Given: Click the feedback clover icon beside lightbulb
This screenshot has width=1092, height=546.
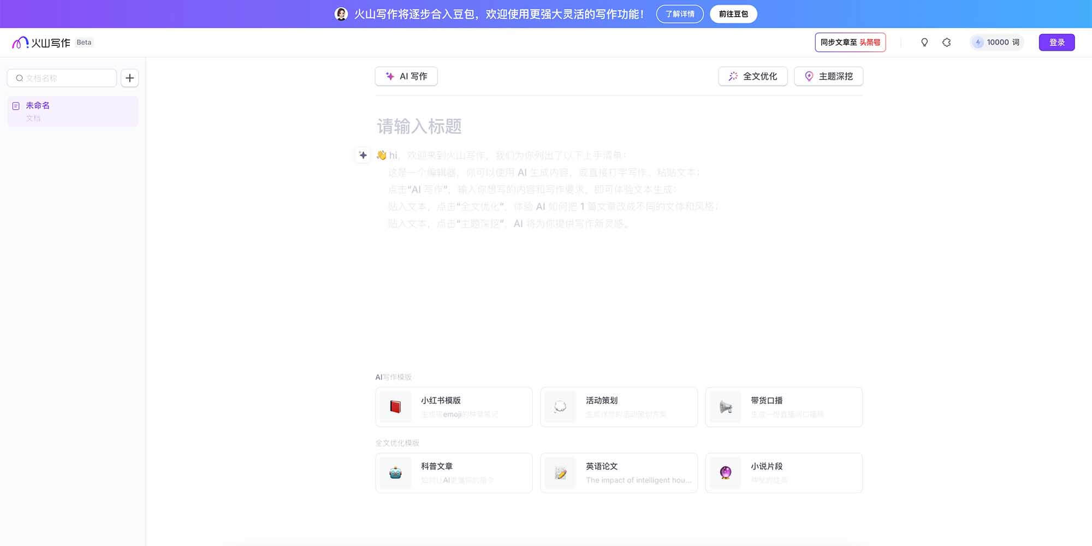Looking at the screenshot, I should pyautogui.click(x=946, y=42).
